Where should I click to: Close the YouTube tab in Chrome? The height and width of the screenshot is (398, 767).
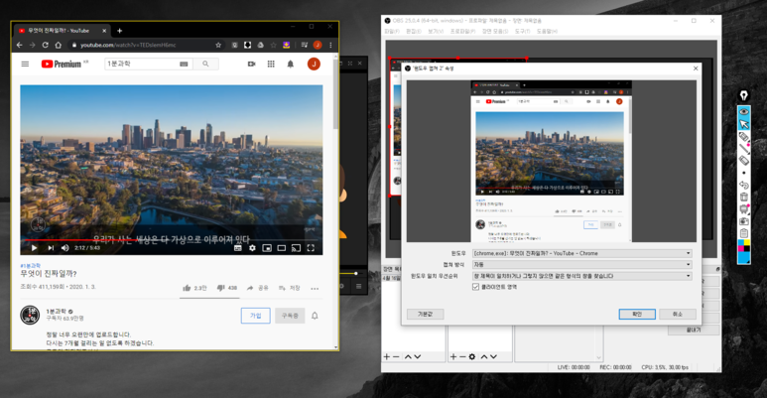click(104, 31)
